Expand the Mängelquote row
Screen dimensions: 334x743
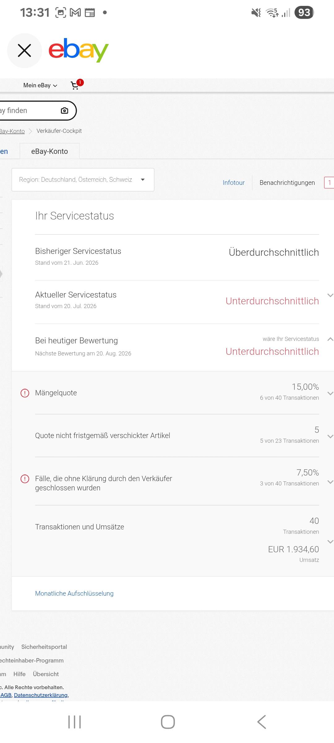[330, 393]
